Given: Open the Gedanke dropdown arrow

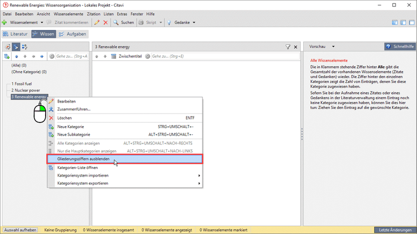Looking at the screenshot, I should pos(194,22).
